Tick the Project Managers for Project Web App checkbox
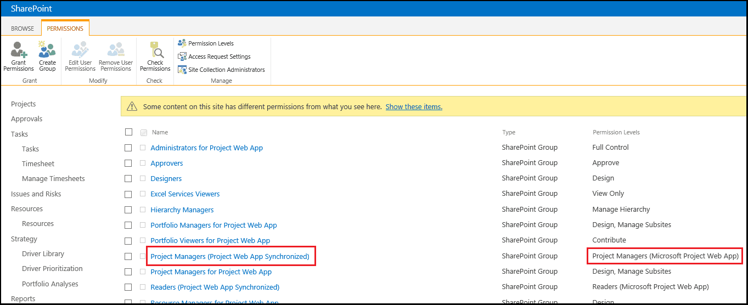The image size is (748, 305). click(x=128, y=272)
